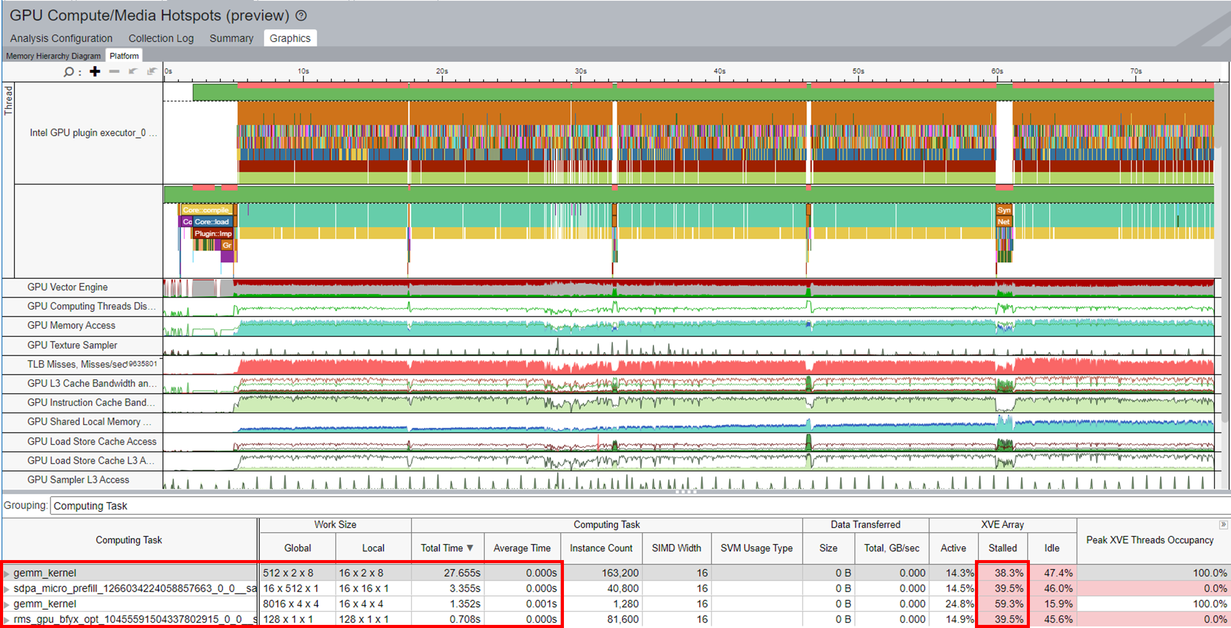Expand the first gemm_kernel row
The image size is (1231, 628).
pyautogui.click(x=7, y=574)
